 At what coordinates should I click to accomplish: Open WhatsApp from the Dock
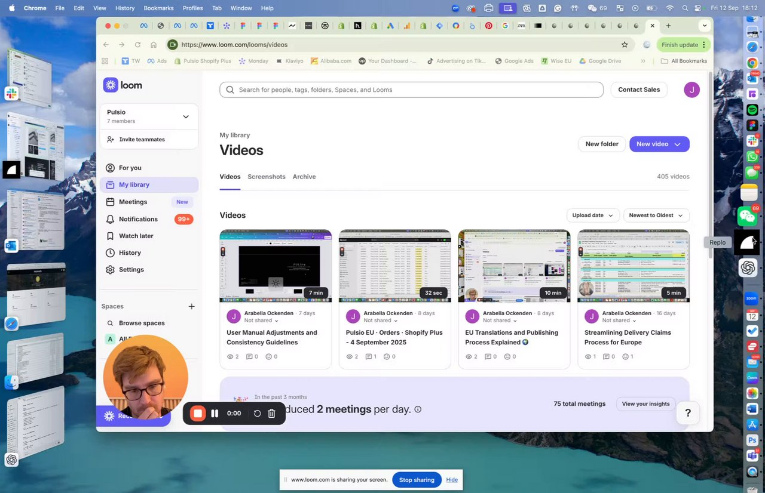coord(752,156)
